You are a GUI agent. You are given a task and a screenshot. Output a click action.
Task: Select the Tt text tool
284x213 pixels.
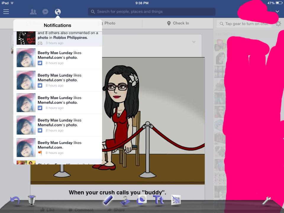(x=159, y=200)
